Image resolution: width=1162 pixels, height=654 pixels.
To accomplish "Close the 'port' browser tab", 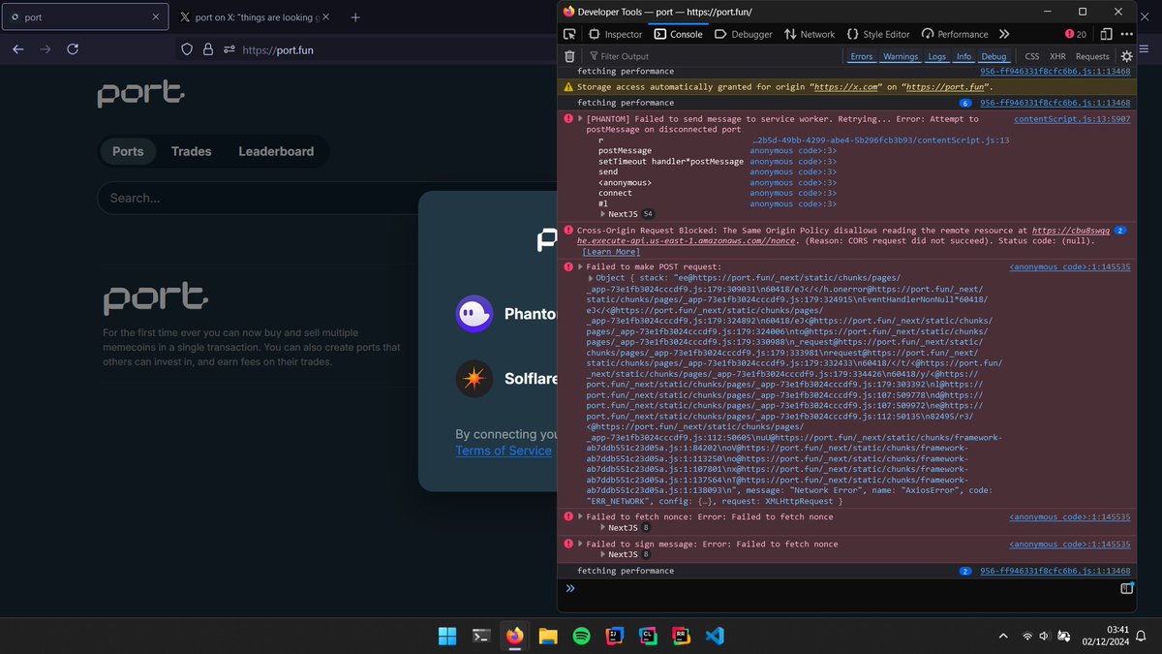I will 156,17.
